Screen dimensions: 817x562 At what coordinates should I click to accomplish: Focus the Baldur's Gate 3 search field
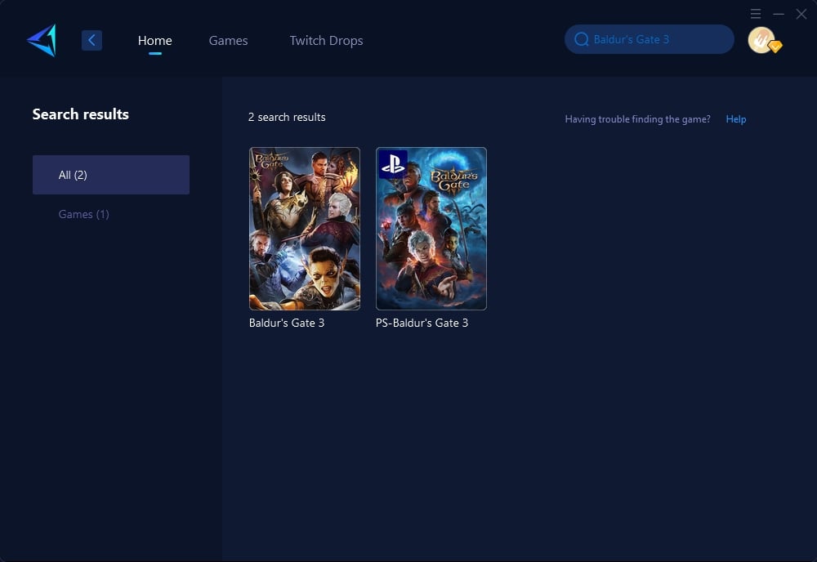point(650,39)
